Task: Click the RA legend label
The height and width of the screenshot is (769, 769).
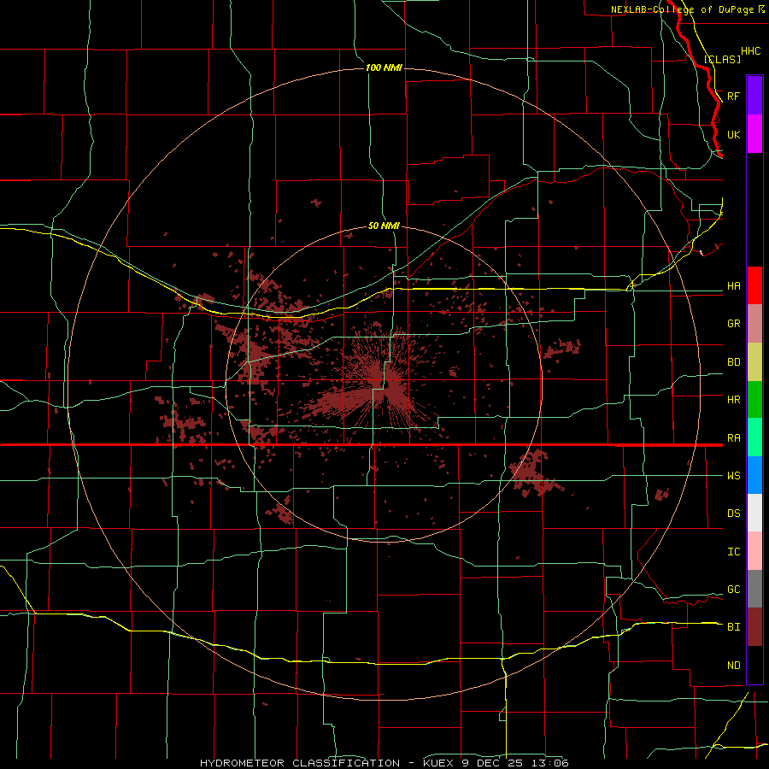Action: click(733, 437)
